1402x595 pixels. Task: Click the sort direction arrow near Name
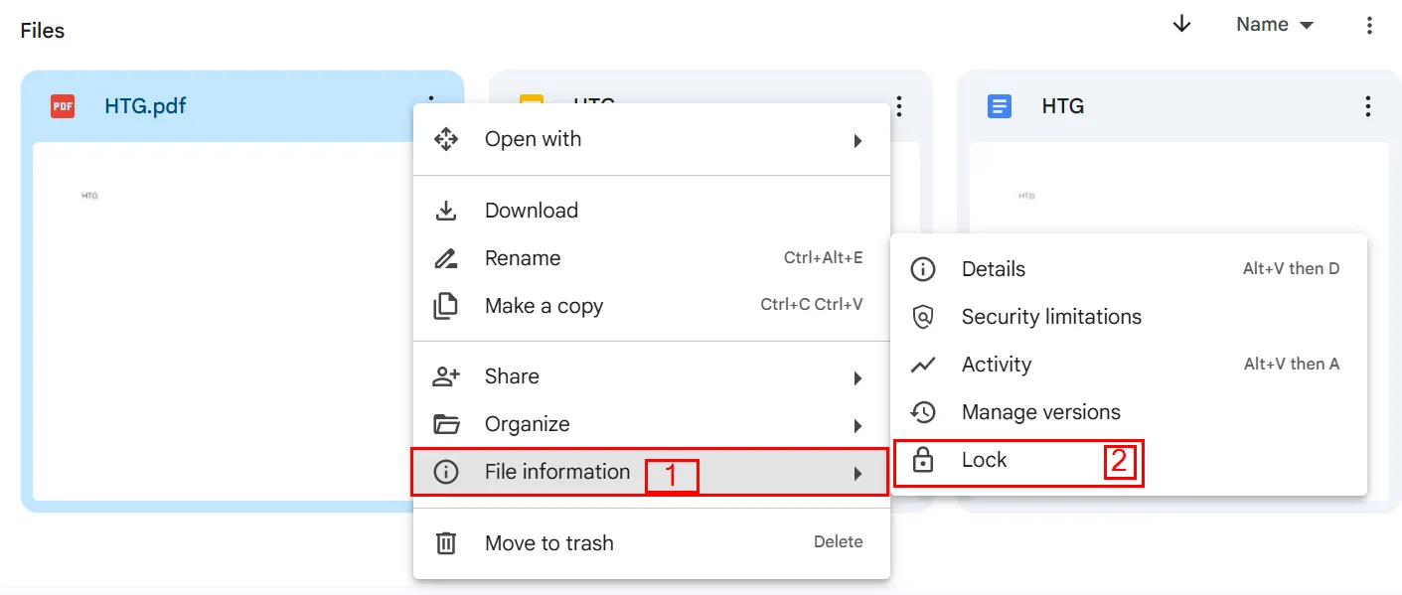[1181, 24]
